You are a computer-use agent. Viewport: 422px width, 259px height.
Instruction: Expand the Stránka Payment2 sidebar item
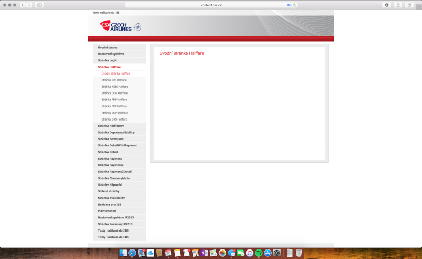click(x=119, y=165)
